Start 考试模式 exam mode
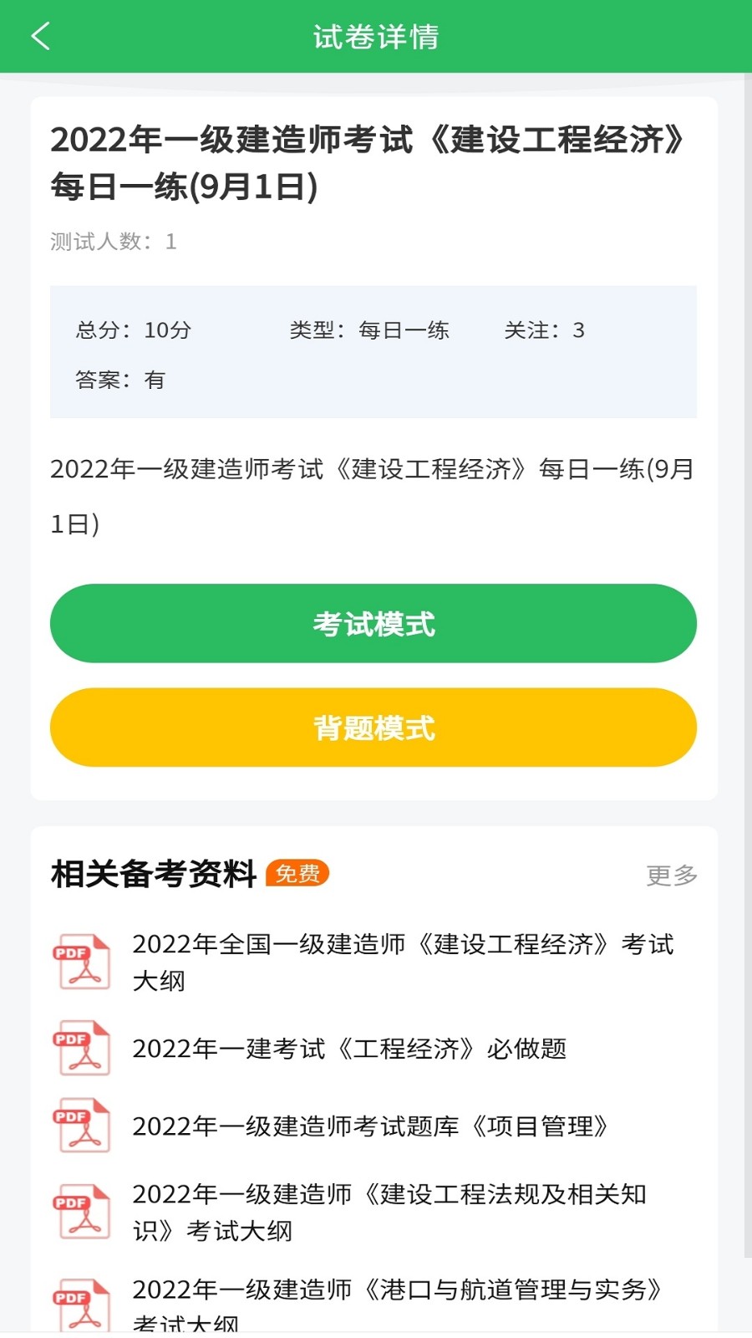The image size is (752, 1338). [x=373, y=624]
